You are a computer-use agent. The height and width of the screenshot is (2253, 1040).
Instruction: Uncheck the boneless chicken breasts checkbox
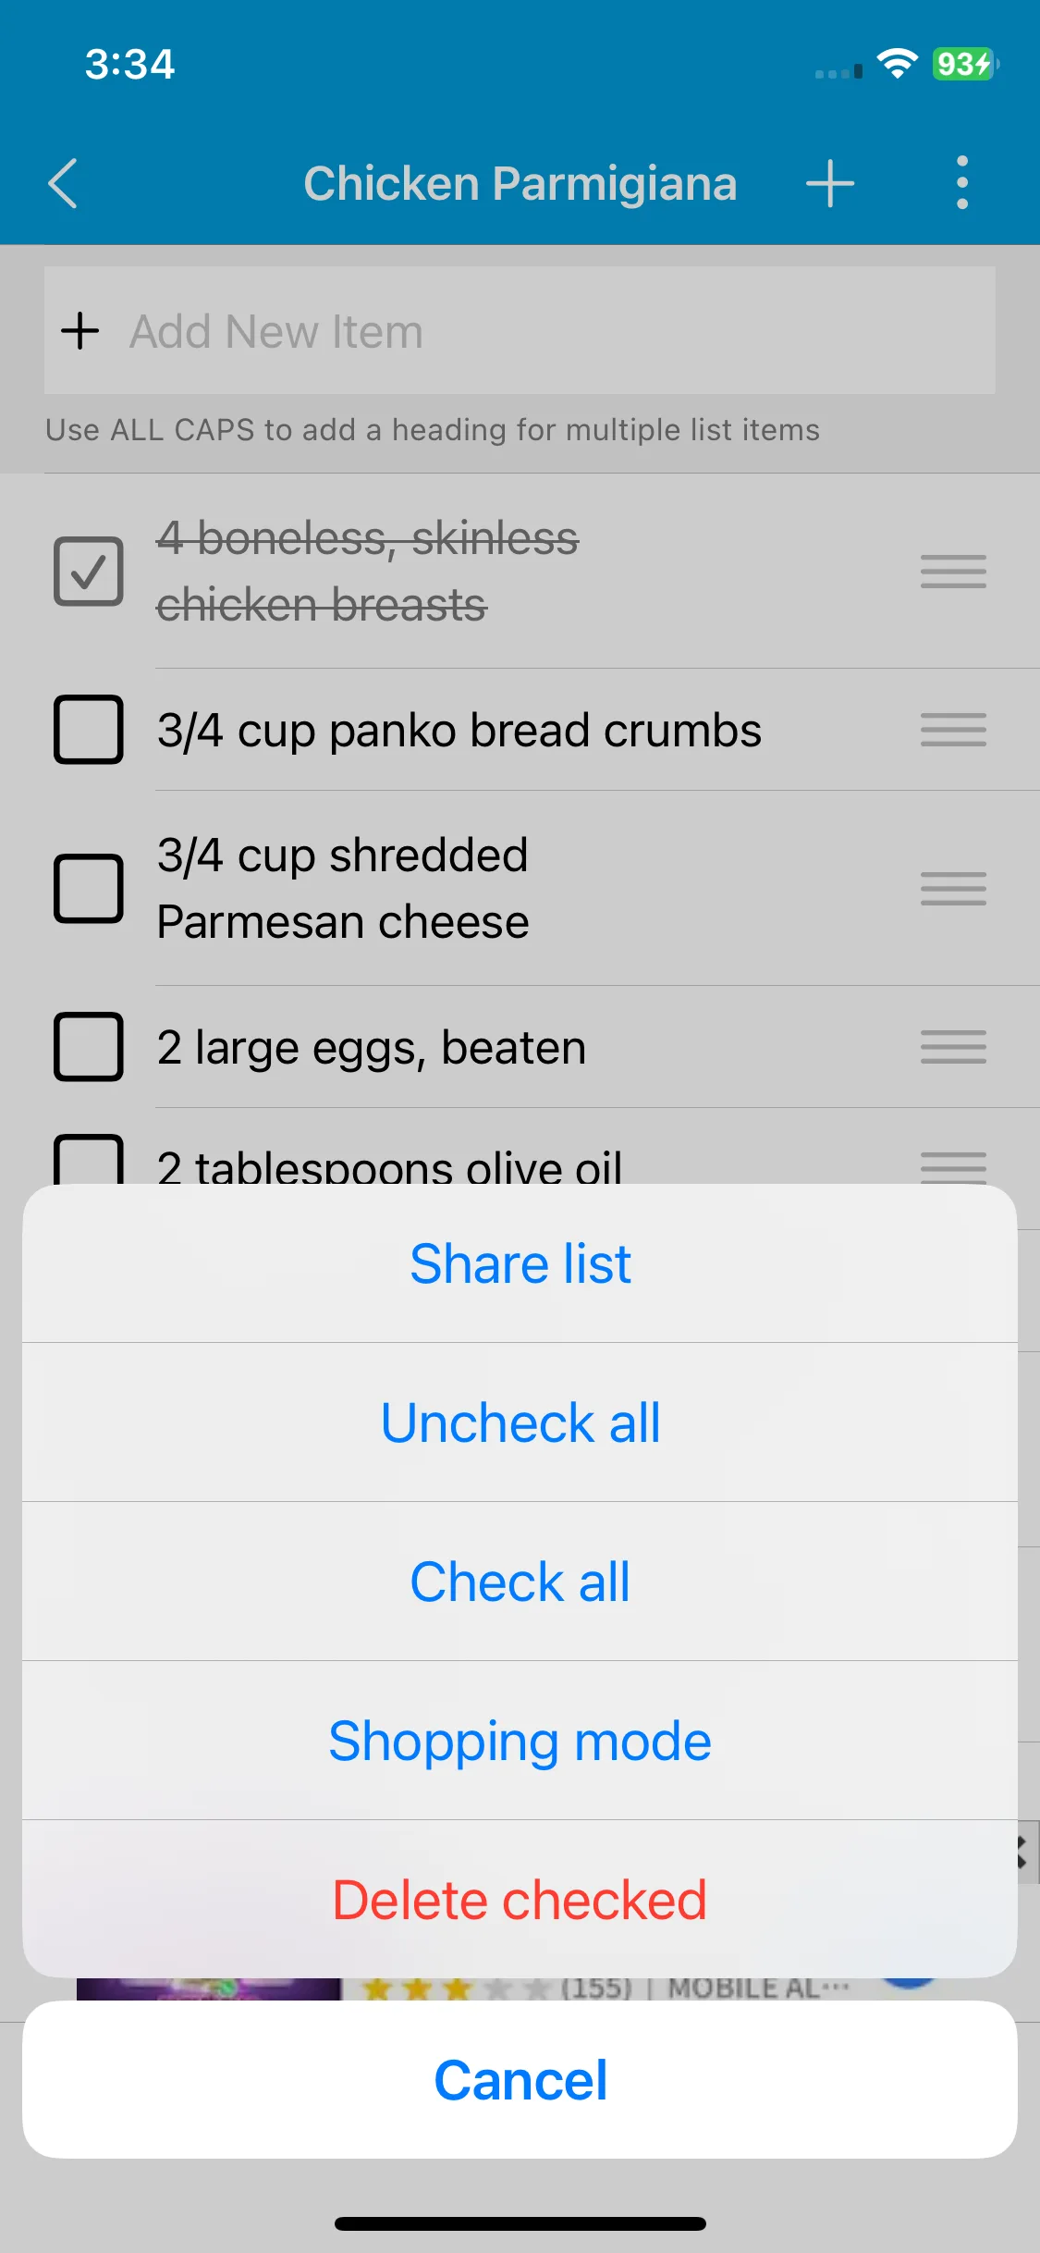click(89, 572)
